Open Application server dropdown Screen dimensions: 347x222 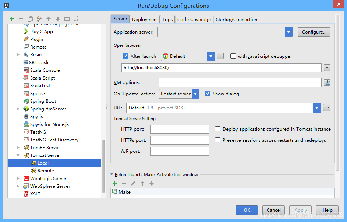[x=288, y=32]
